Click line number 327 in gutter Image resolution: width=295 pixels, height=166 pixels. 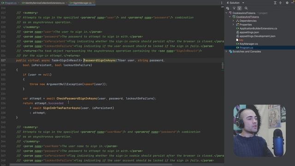click(x=3, y=60)
